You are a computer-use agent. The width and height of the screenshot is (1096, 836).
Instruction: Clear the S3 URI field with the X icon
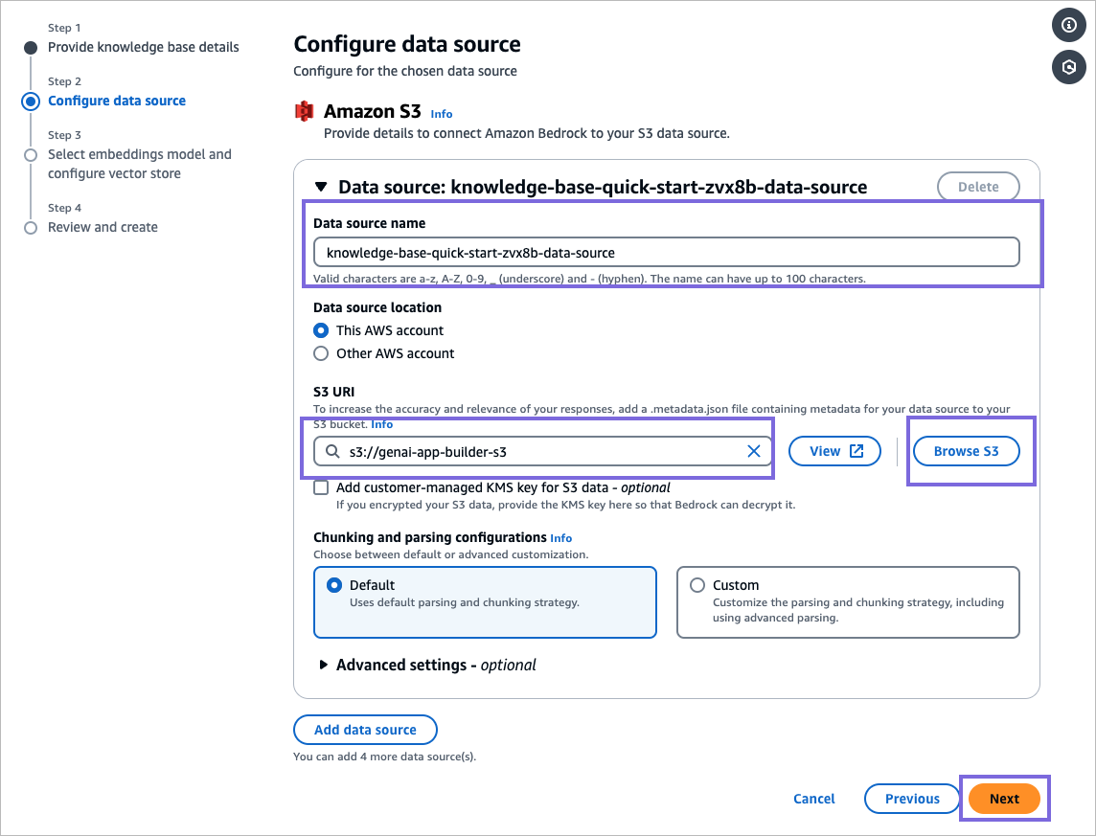coord(754,451)
